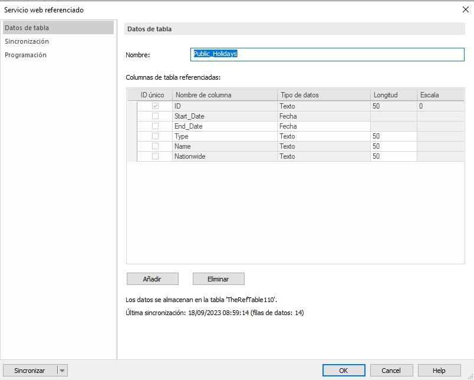Click Fecha data type of End_Date row
This screenshot has width=474, height=380.
tap(324, 126)
